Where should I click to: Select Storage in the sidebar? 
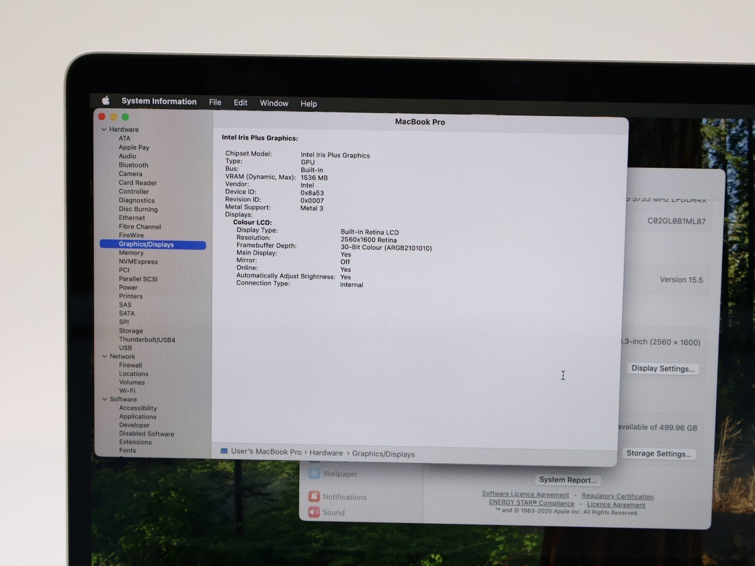click(131, 331)
